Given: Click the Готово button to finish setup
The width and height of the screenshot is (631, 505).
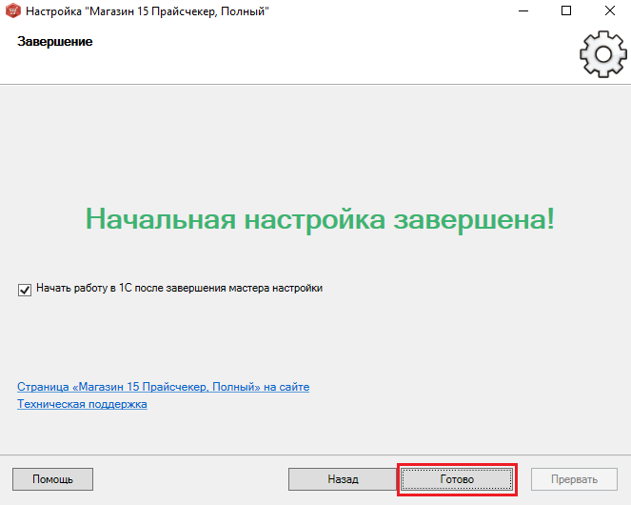Looking at the screenshot, I should pos(457,479).
